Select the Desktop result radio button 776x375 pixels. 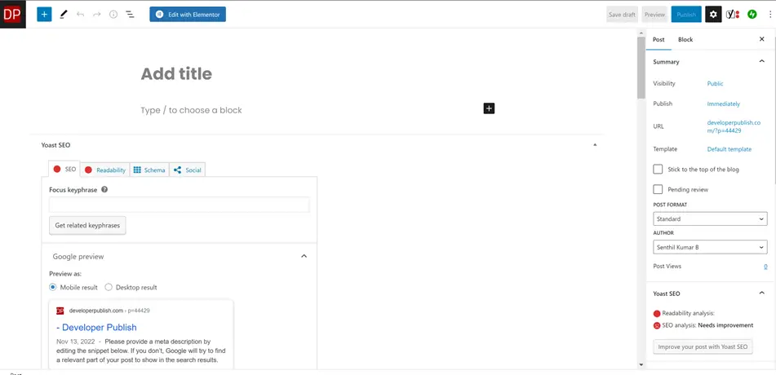coord(109,287)
